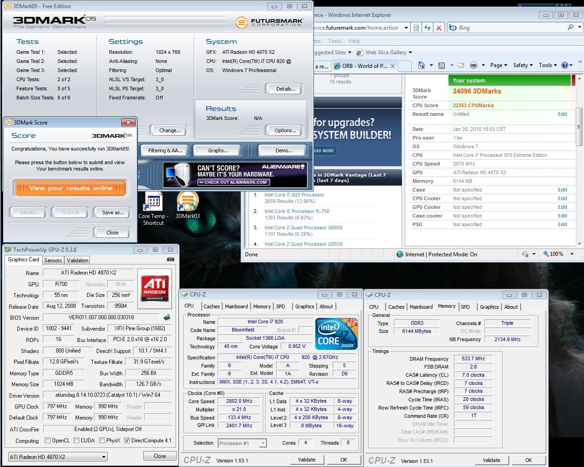Image resolution: width=584 pixels, height=467 pixels.
Task: Stop page loading with the red X
Action: [439, 28]
